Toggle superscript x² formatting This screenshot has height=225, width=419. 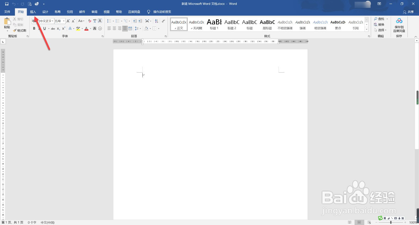click(x=64, y=28)
